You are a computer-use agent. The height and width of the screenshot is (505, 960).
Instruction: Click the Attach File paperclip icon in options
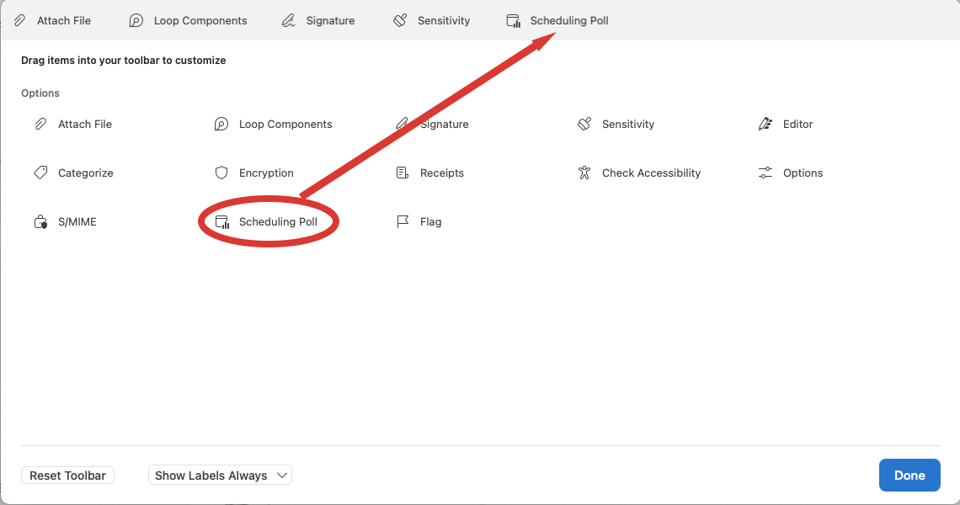click(x=40, y=125)
